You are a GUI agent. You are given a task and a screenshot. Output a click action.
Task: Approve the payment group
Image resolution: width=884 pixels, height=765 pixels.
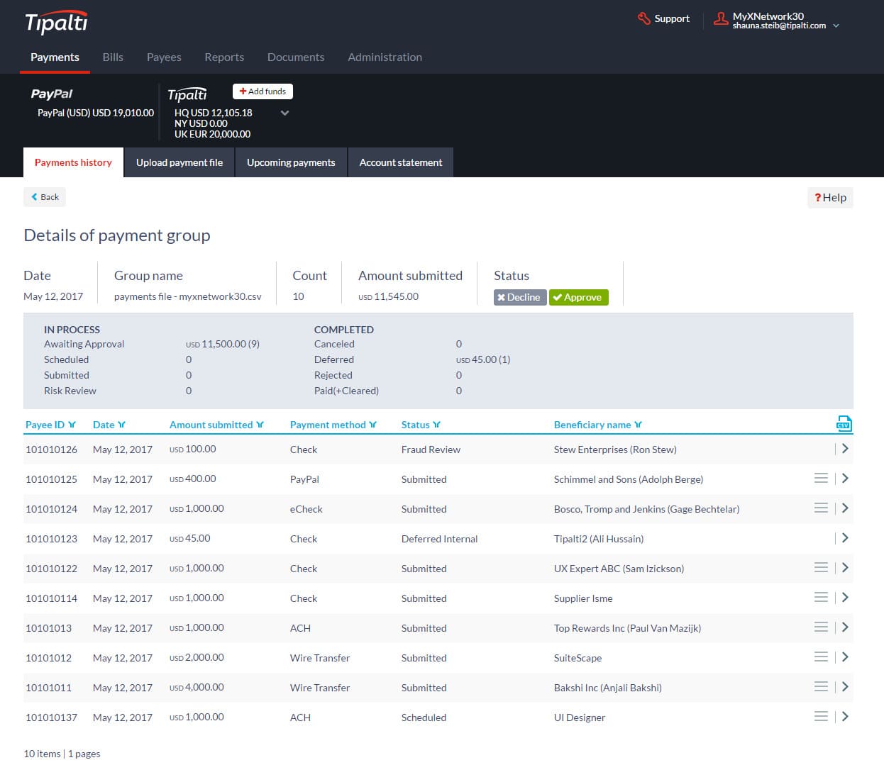coord(578,297)
